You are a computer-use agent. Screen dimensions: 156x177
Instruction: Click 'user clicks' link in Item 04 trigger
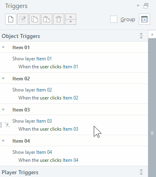(x=51, y=160)
